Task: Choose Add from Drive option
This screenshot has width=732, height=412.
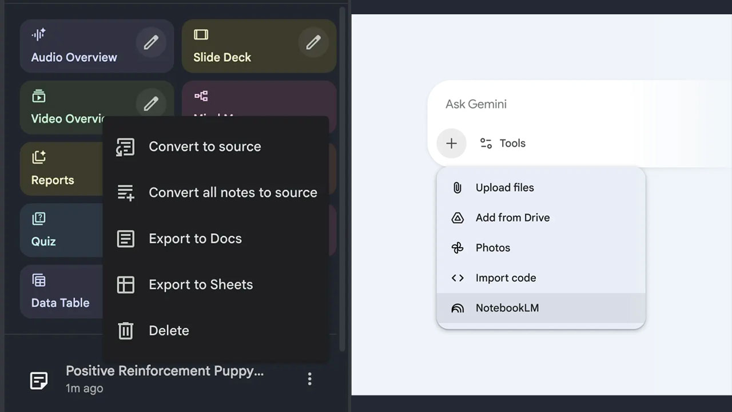Action: [x=512, y=217]
